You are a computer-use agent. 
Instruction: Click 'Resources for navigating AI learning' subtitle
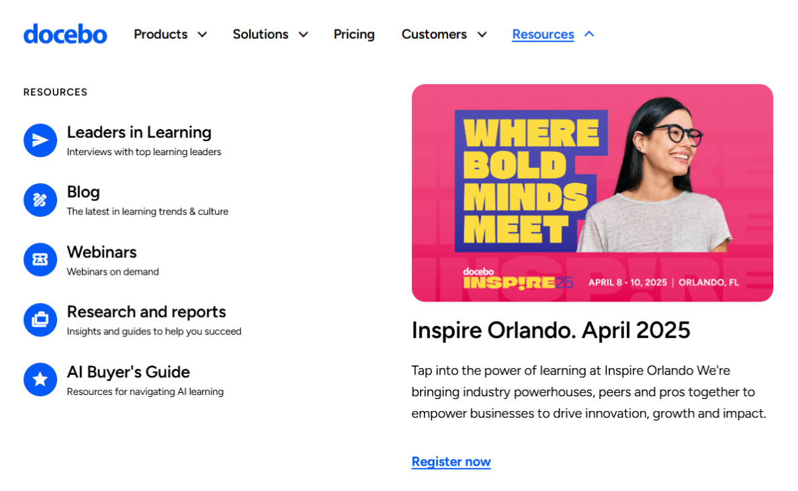click(x=145, y=392)
